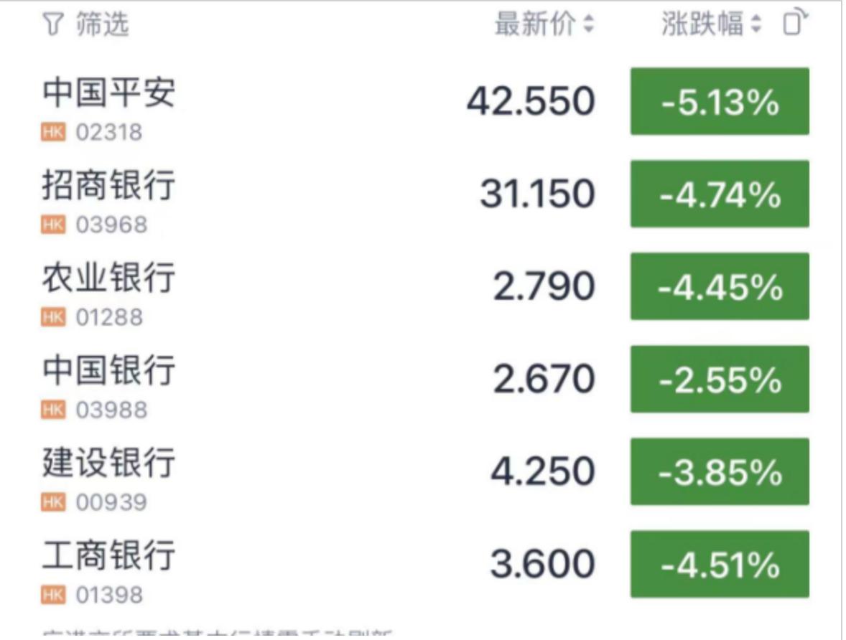Click HK badge under 建设银行
846x640 pixels.
pos(52,502)
